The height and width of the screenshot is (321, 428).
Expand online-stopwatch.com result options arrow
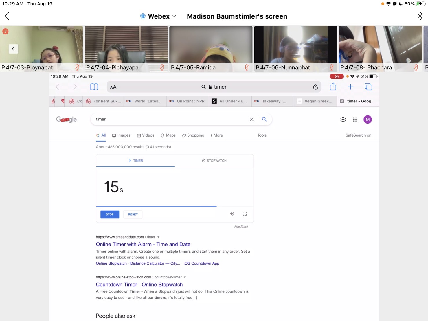[185, 277]
